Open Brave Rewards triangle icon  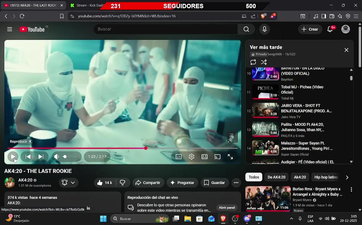pos(273,16)
